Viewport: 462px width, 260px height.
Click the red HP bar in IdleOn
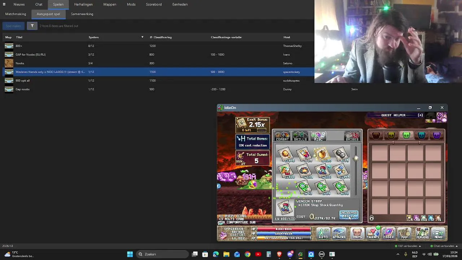point(284,229)
